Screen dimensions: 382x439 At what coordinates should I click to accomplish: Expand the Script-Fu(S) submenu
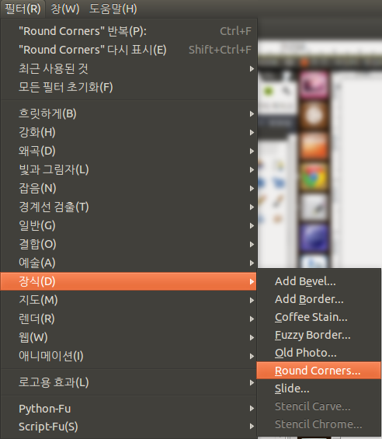pos(129,427)
